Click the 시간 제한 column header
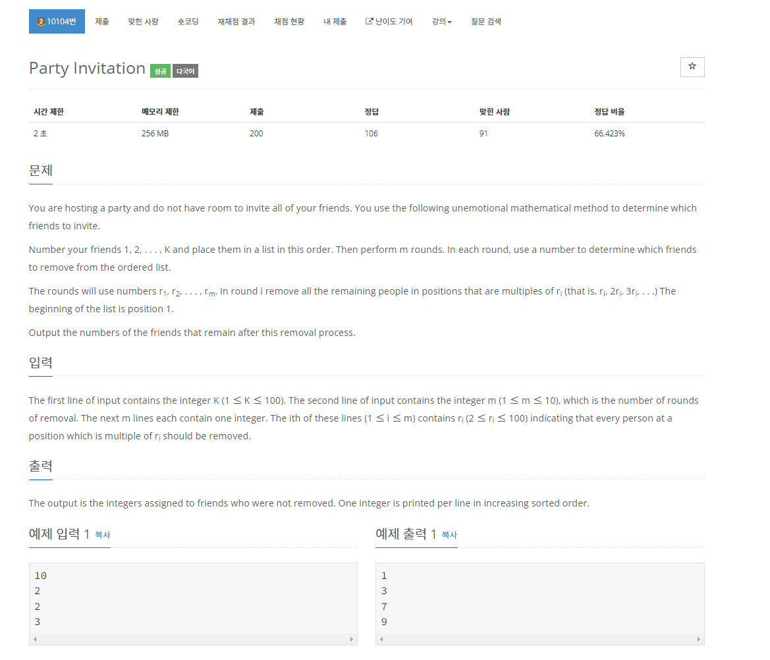 [49, 112]
